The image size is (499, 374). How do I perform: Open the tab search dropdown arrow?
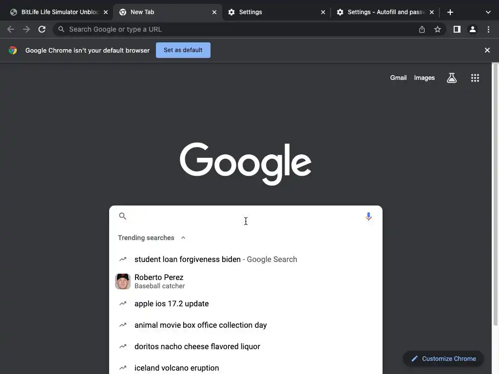click(x=488, y=12)
